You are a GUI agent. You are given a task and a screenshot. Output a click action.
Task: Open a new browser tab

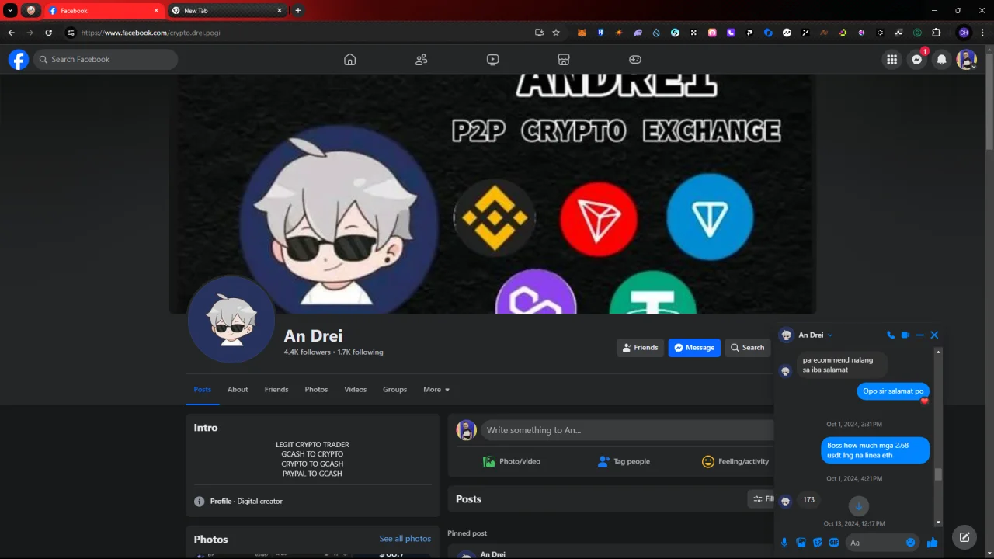(298, 11)
